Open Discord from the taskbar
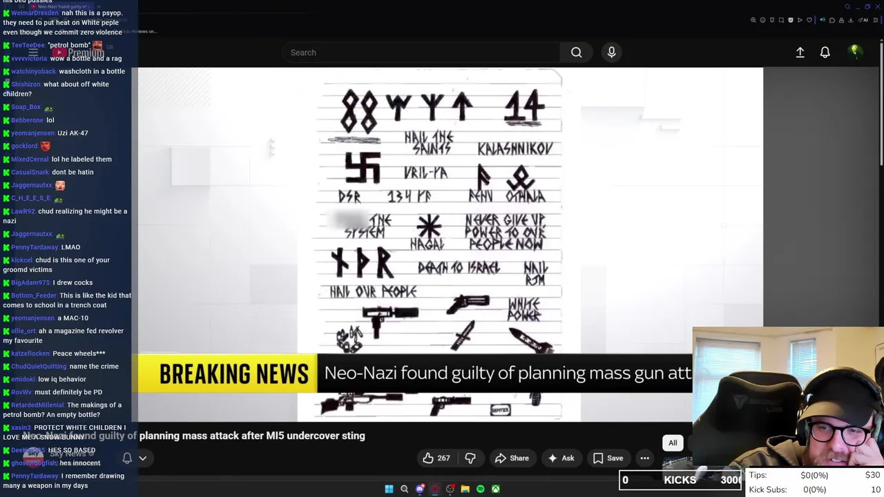 coord(420,489)
